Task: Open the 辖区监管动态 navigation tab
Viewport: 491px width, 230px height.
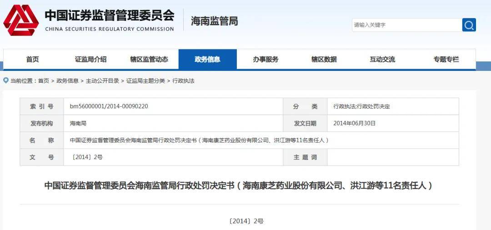Action: coord(149,59)
